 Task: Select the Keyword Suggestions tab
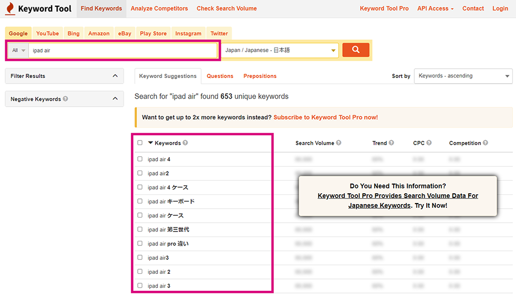[168, 76]
